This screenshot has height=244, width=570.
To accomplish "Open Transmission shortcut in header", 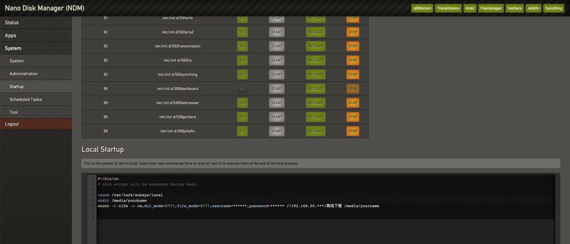I will pyautogui.click(x=448, y=9).
